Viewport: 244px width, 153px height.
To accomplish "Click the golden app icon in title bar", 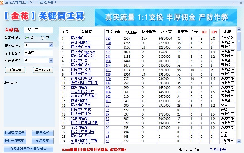I will tap(2, 2).
